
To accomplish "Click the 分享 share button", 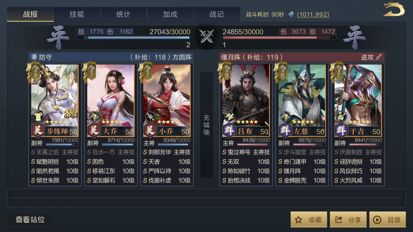I will (x=348, y=220).
